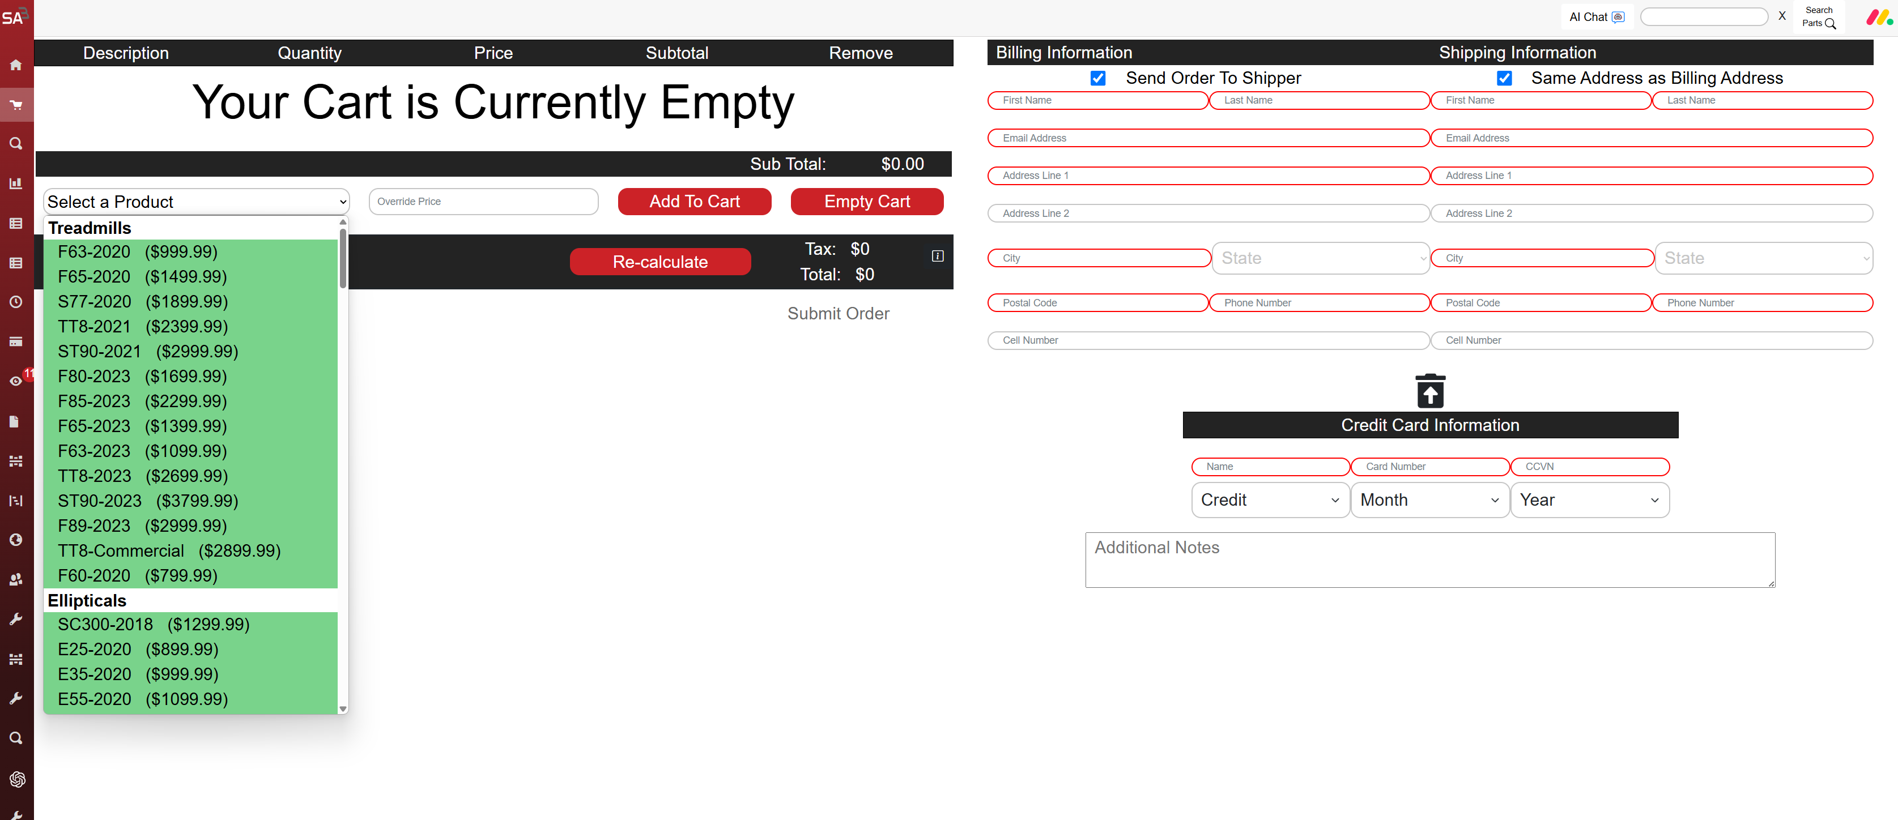Open the Year expiration dropdown
The width and height of the screenshot is (1898, 820).
click(x=1589, y=500)
